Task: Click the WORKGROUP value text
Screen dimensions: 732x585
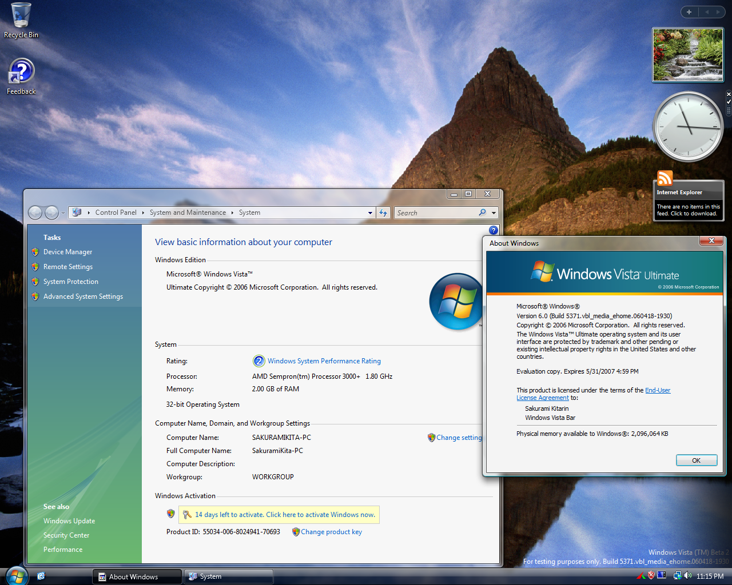Action: click(x=273, y=477)
